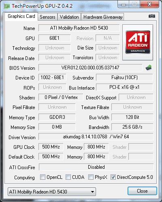Click the Default Clock row Shader field
This screenshot has height=202, width=162.
point(141,157)
